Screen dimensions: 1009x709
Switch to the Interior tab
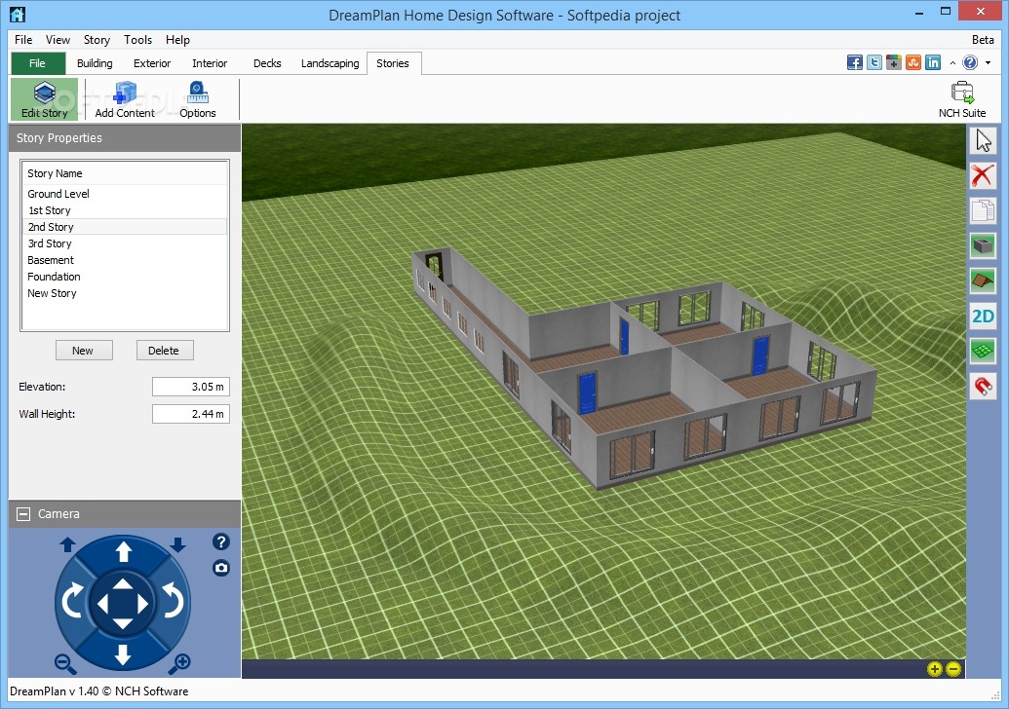pyautogui.click(x=210, y=63)
